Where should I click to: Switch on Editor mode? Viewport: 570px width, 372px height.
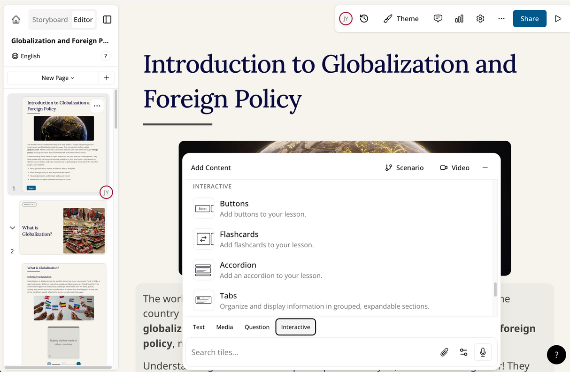(x=83, y=19)
